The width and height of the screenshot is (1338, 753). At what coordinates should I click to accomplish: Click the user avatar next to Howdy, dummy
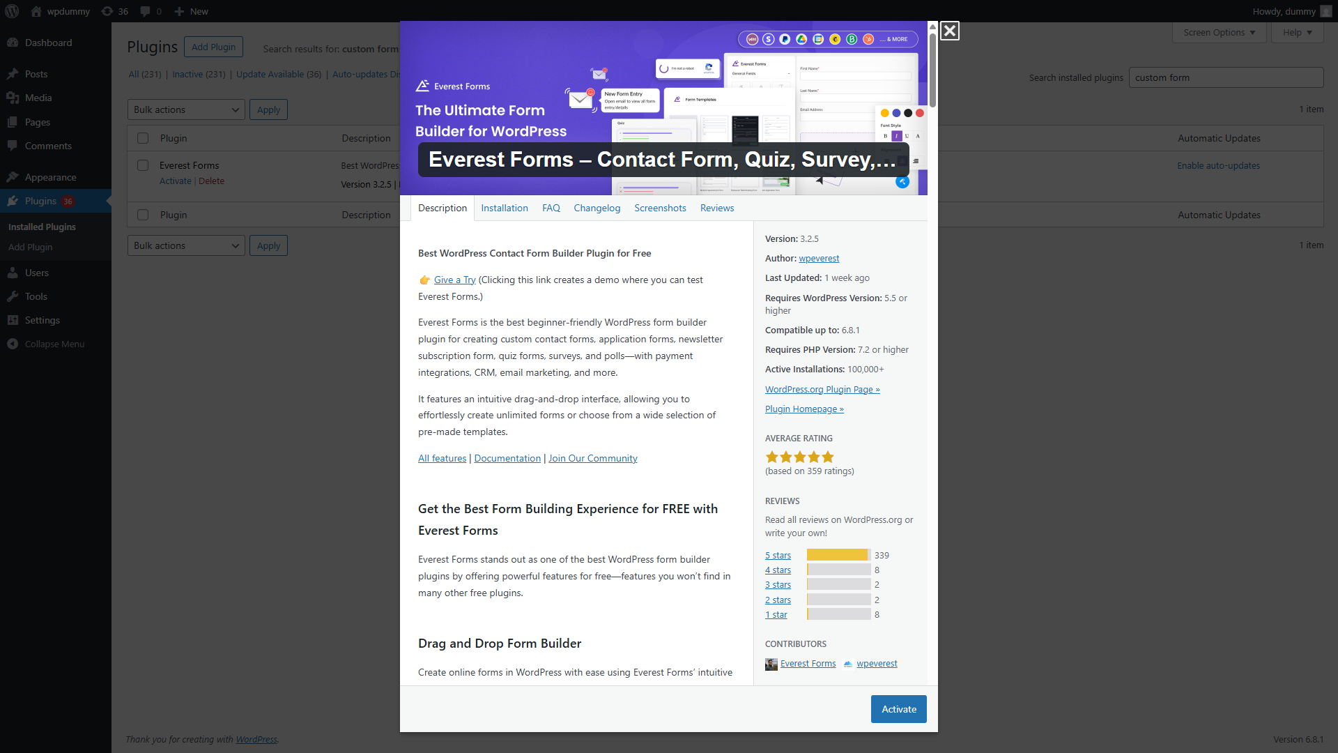point(1325,11)
